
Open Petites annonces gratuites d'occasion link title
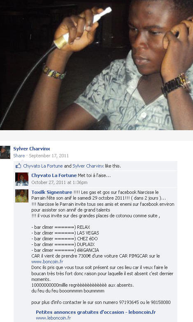click(95, 312)
